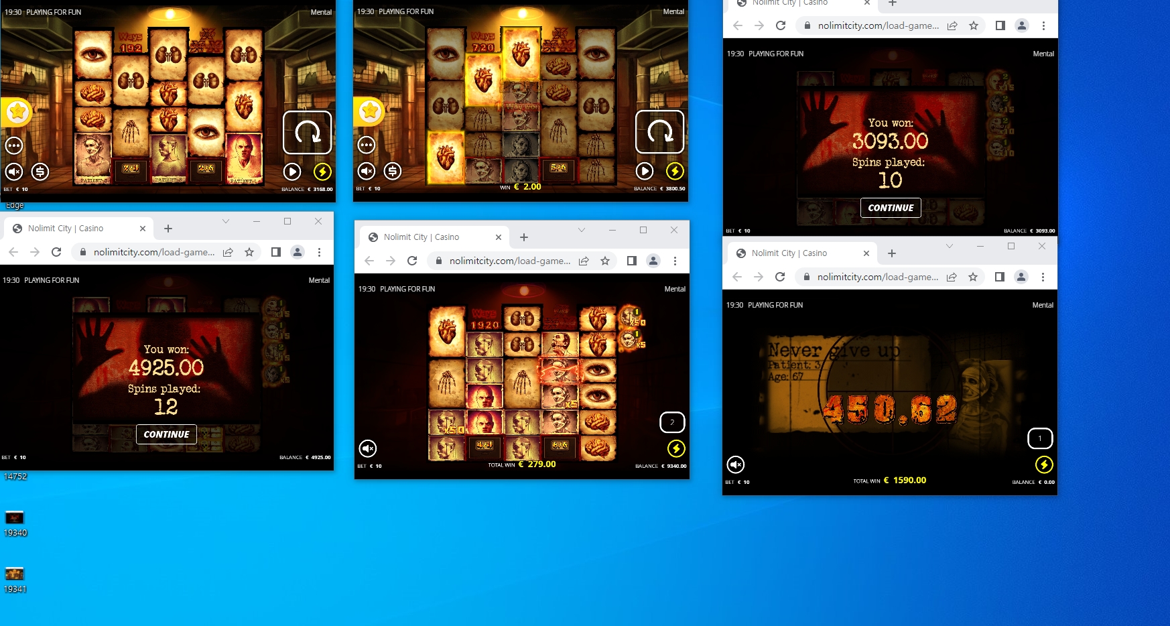Screen dimensions: 1170x626
Task: Select the Nolimit City tab above the 4925.00 win
Action: point(79,229)
